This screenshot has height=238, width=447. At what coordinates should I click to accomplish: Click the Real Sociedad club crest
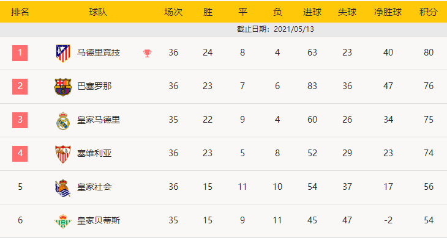(62, 188)
